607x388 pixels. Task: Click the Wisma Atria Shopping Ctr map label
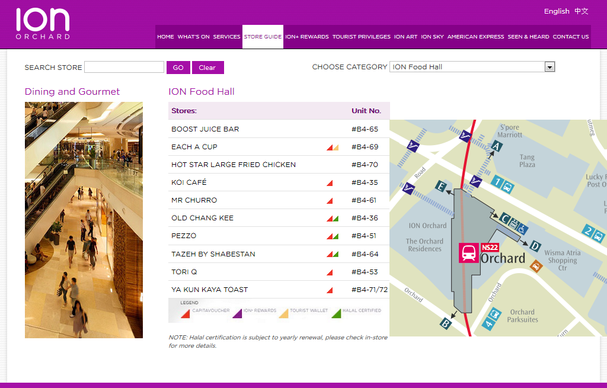pos(563,260)
